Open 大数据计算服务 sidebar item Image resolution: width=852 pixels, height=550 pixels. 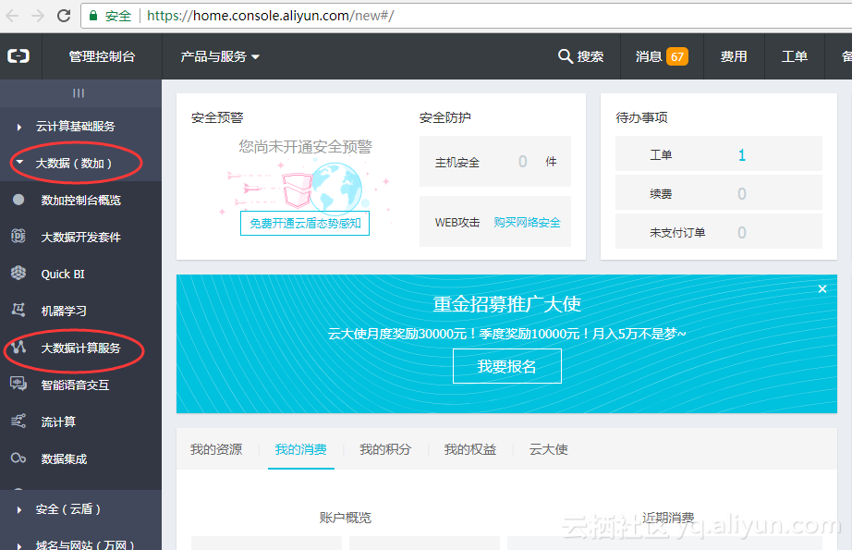coord(81,348)
